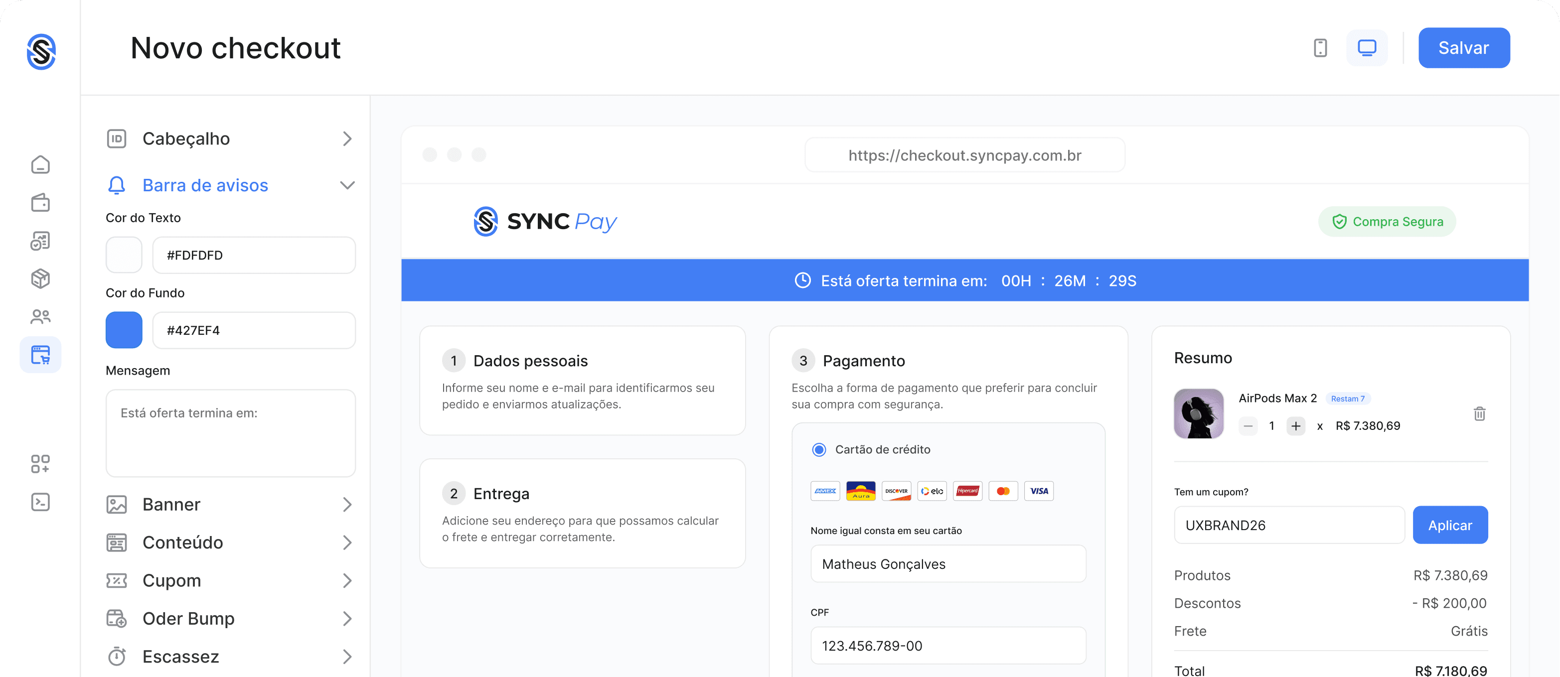
Task: Click the Hipercard brand icon
Action: (x=968, y=491)
